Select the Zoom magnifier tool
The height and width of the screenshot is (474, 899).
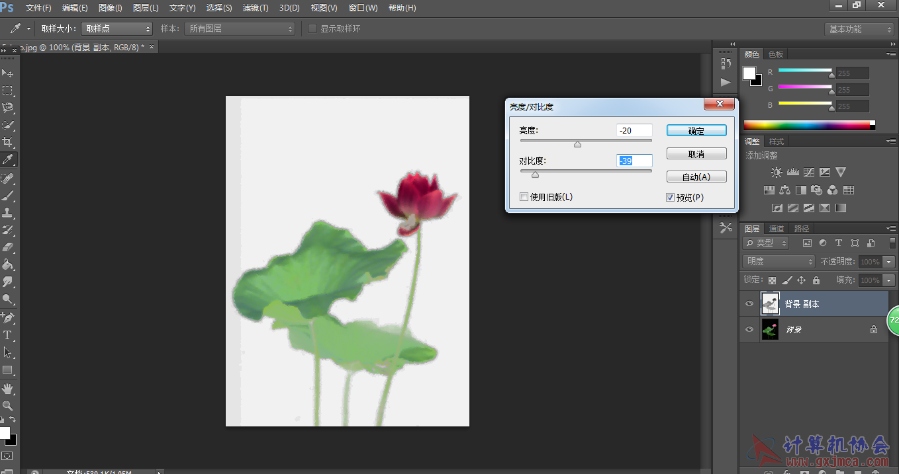pos(8,405)
